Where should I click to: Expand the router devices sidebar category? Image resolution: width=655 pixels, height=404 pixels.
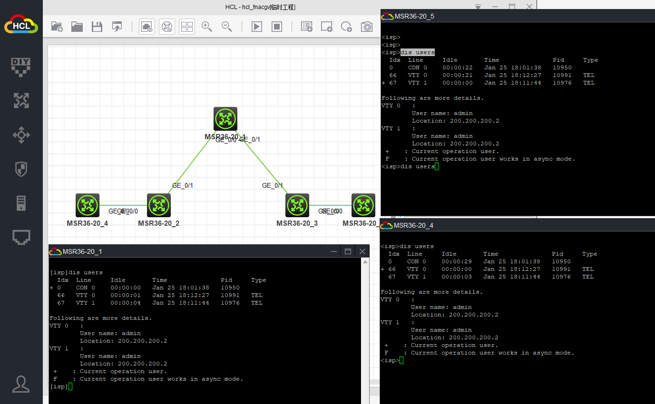click(21, 100)
